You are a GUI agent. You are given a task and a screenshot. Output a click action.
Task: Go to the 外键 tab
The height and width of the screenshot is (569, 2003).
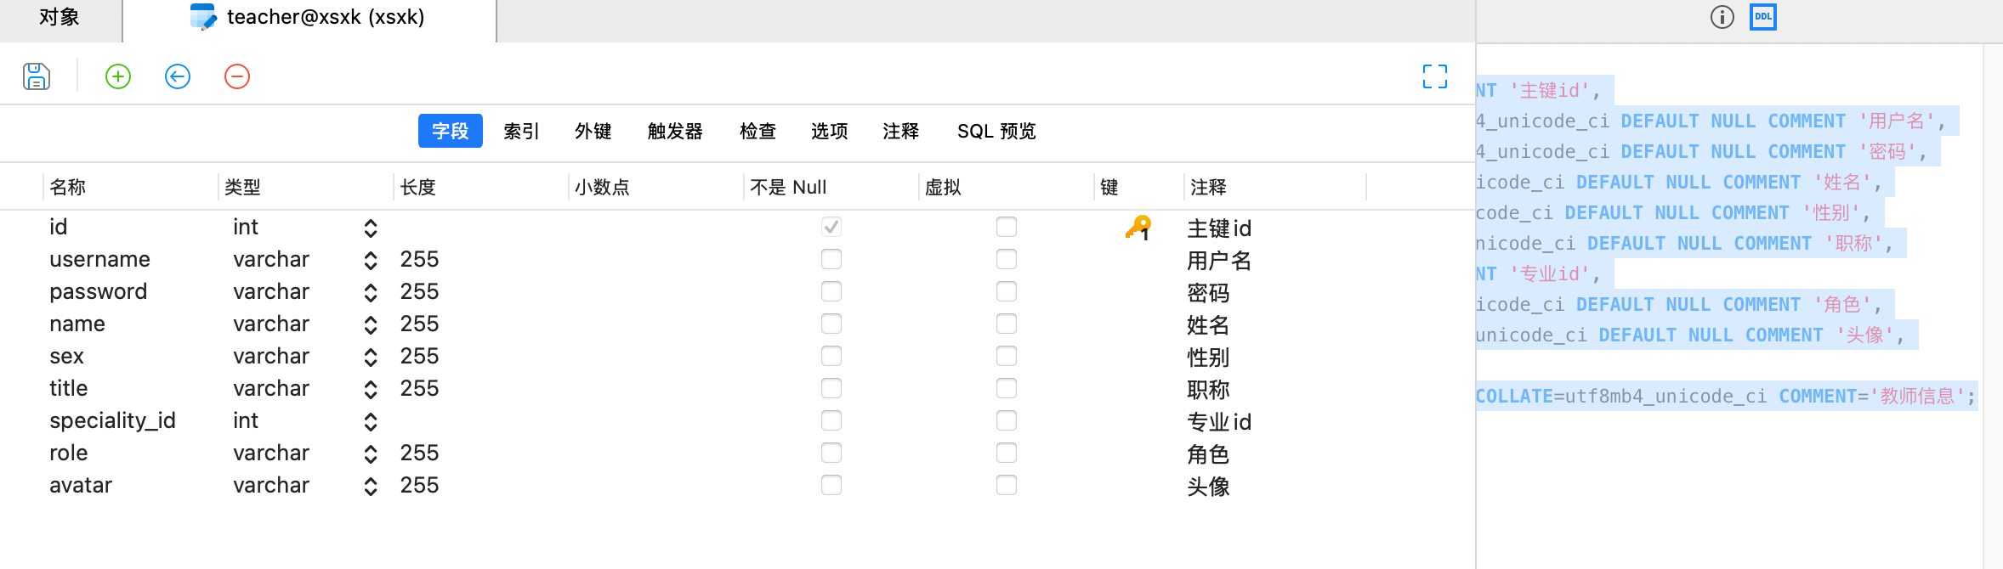[x=593, y=131]
